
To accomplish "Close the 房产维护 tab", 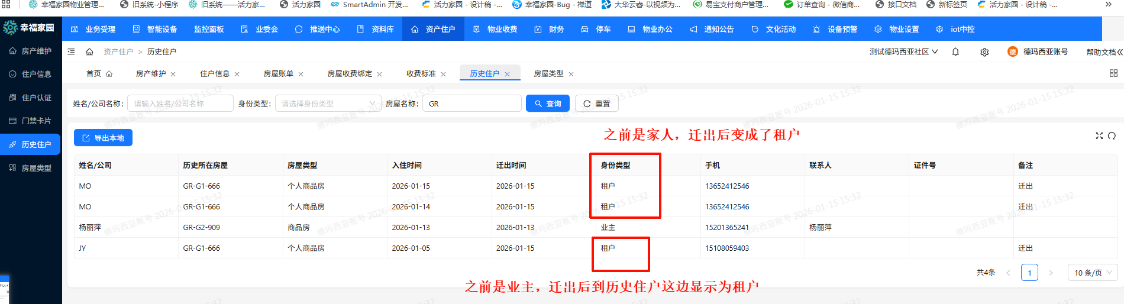I will click(173, 75).
